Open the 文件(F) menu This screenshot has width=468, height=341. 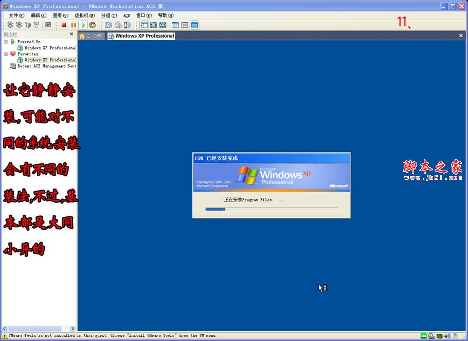(x=16, y=15)
